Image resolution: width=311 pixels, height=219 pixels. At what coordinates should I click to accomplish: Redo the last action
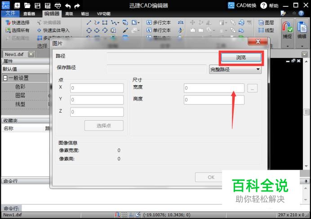[x=77, y=6]
